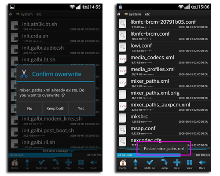Viewport: 220px width, 176px height.
Task: Confirm overwrite by tapping Yes
Action: 81,108
